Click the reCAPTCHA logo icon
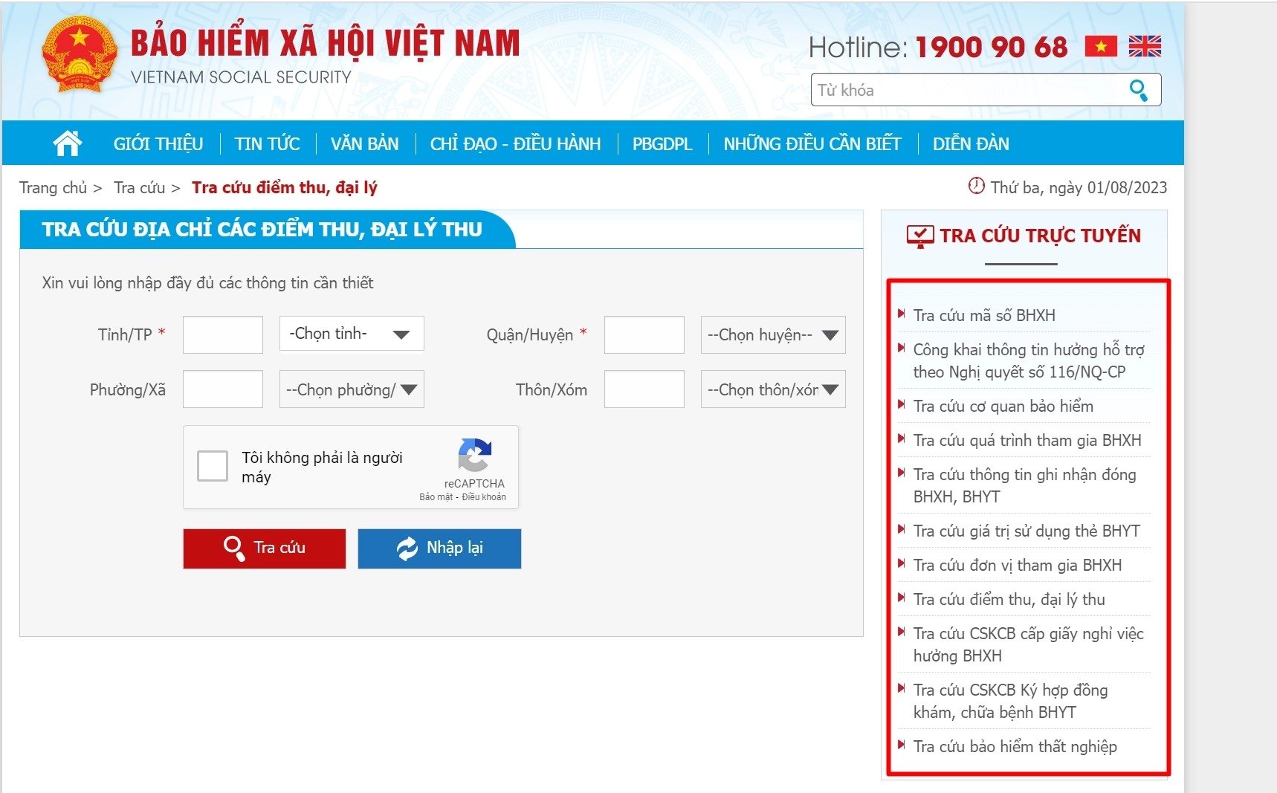This screenshot has width=1277, height=793. pos(474,455)
